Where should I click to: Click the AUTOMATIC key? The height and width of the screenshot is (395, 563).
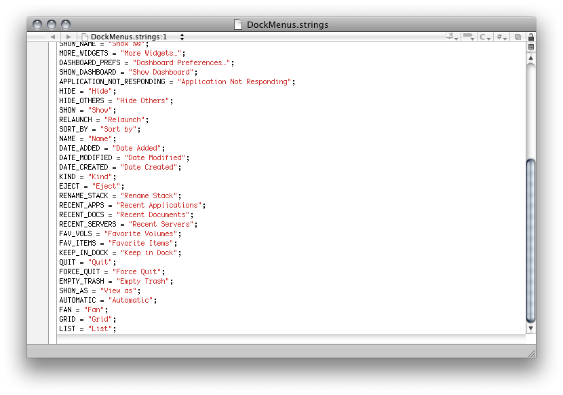click(x=77, y=301)
